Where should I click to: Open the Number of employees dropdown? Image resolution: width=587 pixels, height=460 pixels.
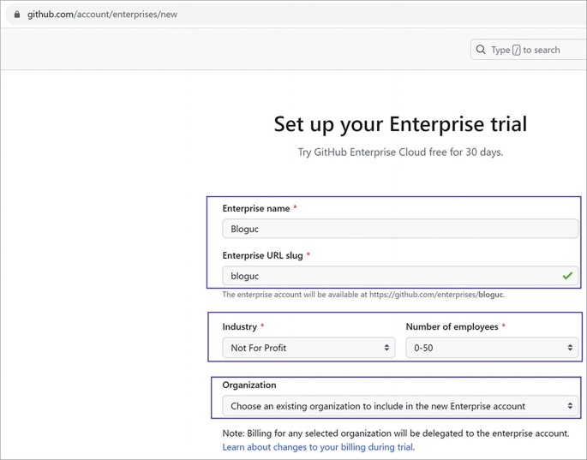tap(492, 348)
